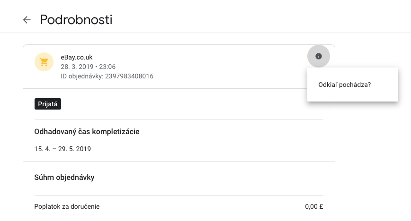Click the order number 2397983408016
The height and width of the screenshot is (221, 411).
tap(129, 76)
